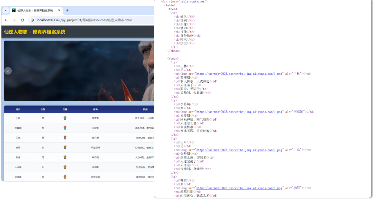Click the 婴变期 cultivation cell
Screen dimensions: 374x200
(95, 118)
